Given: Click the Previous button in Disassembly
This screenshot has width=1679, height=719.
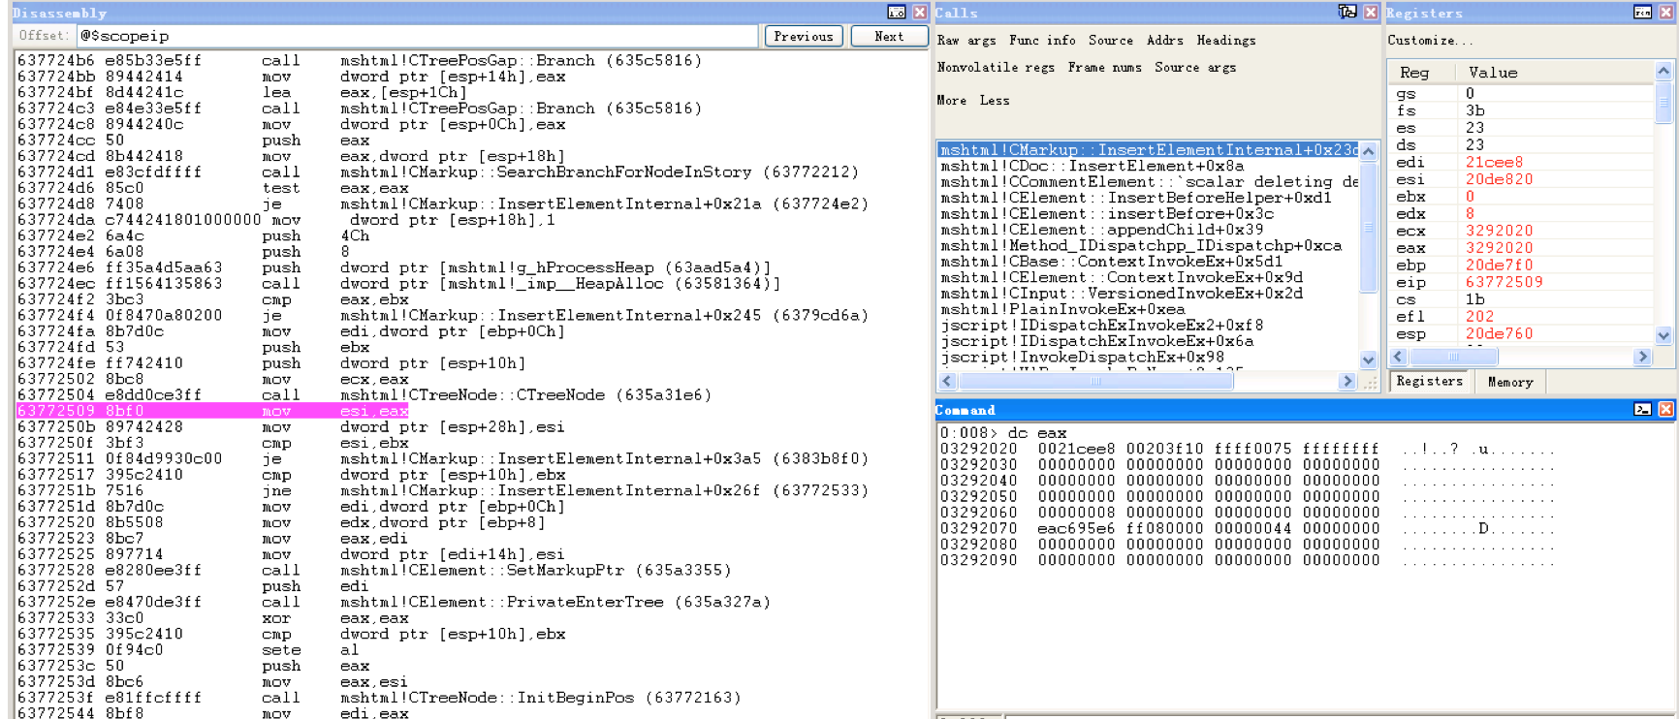Looking at the screenshot, I should (x=804, y=36).
